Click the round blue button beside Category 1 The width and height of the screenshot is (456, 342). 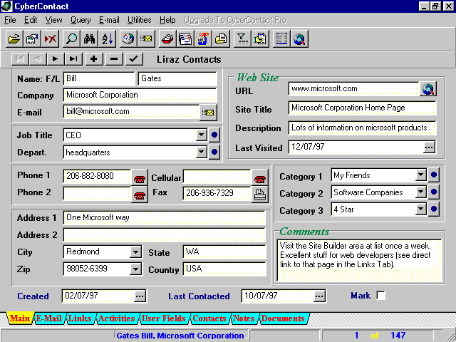(x=433, y=175)
